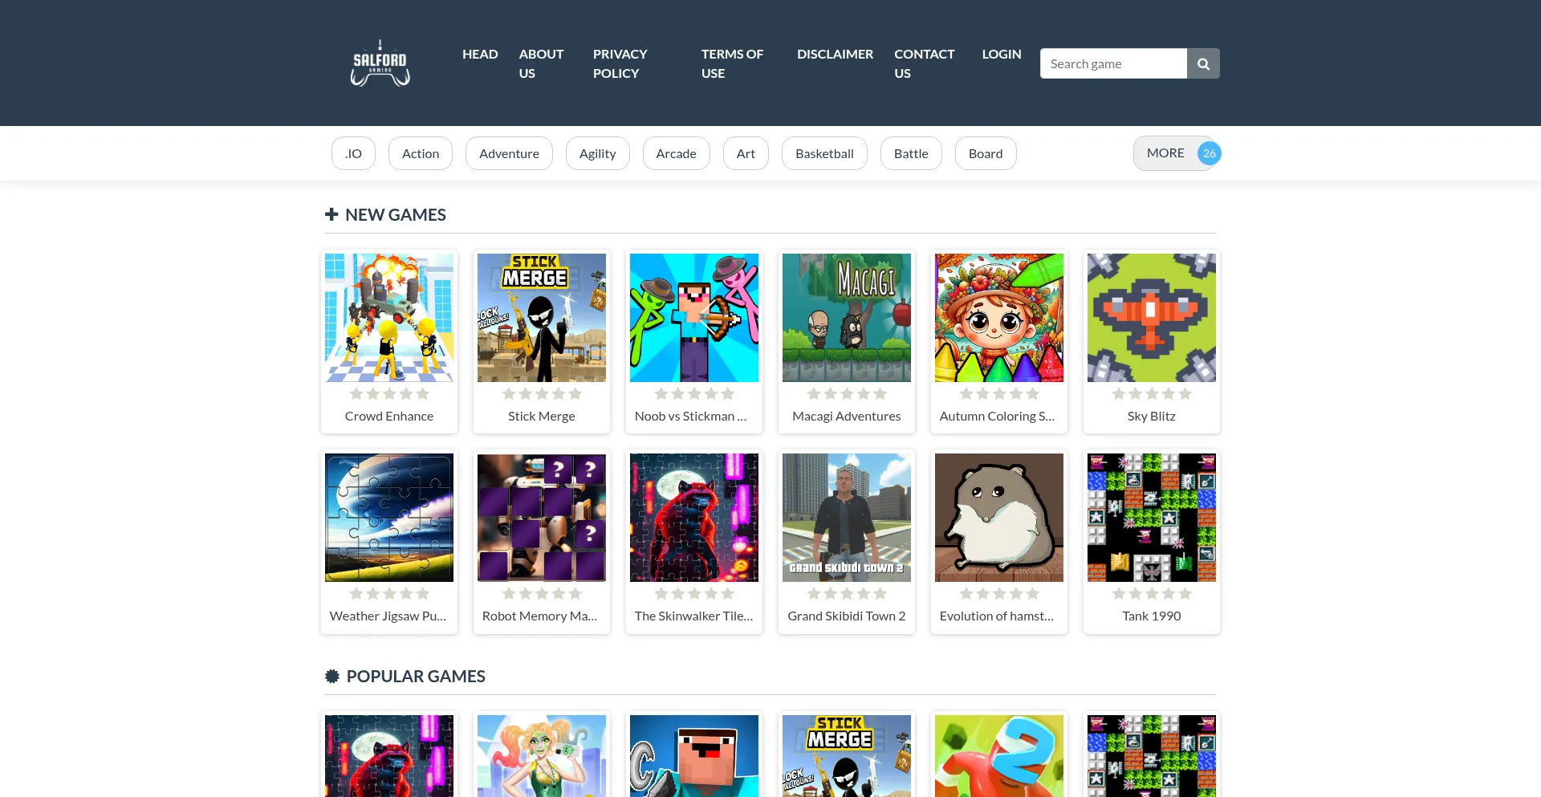Select the .IO category tag
The width and height of the screenshot is (1541, 797).
coord(353,153)
